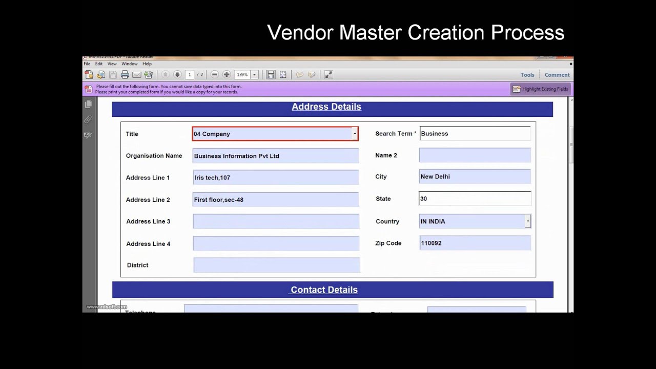Click the Fit one full page icon
The image size is (656, 369).
(283, 75)
